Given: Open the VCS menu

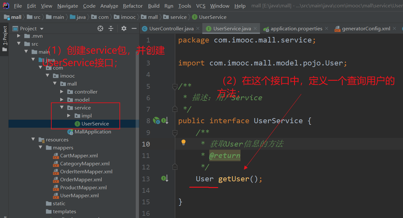Looking at the screenshot, I should 201,6.
